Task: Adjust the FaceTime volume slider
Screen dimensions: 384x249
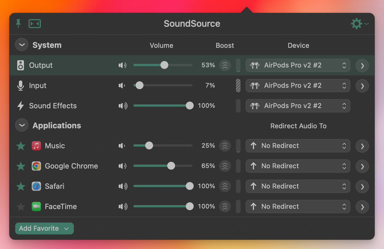Action: pos(163,207)
